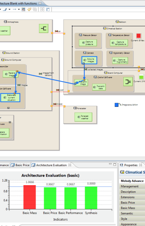145x226 pixels.
Task: Click the blue Image acquisition legend square
Action: pyautogui.click(x=116, y=105)
